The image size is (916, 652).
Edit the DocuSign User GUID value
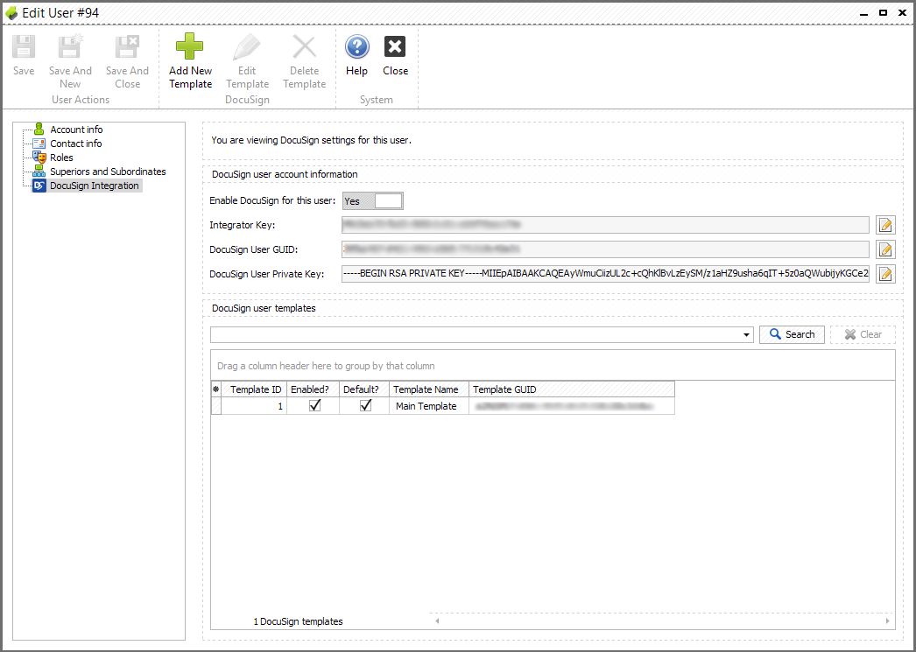click(885, 249)
